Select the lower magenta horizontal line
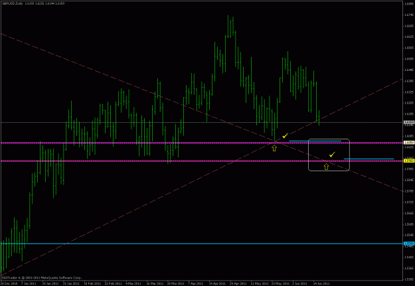The width and height of the screenshot is (415, 286). [201, 161]
